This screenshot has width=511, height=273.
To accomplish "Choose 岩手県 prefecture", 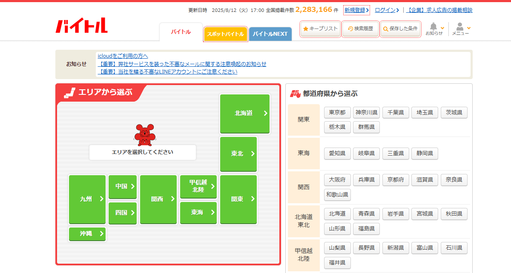I will [396, 214].
